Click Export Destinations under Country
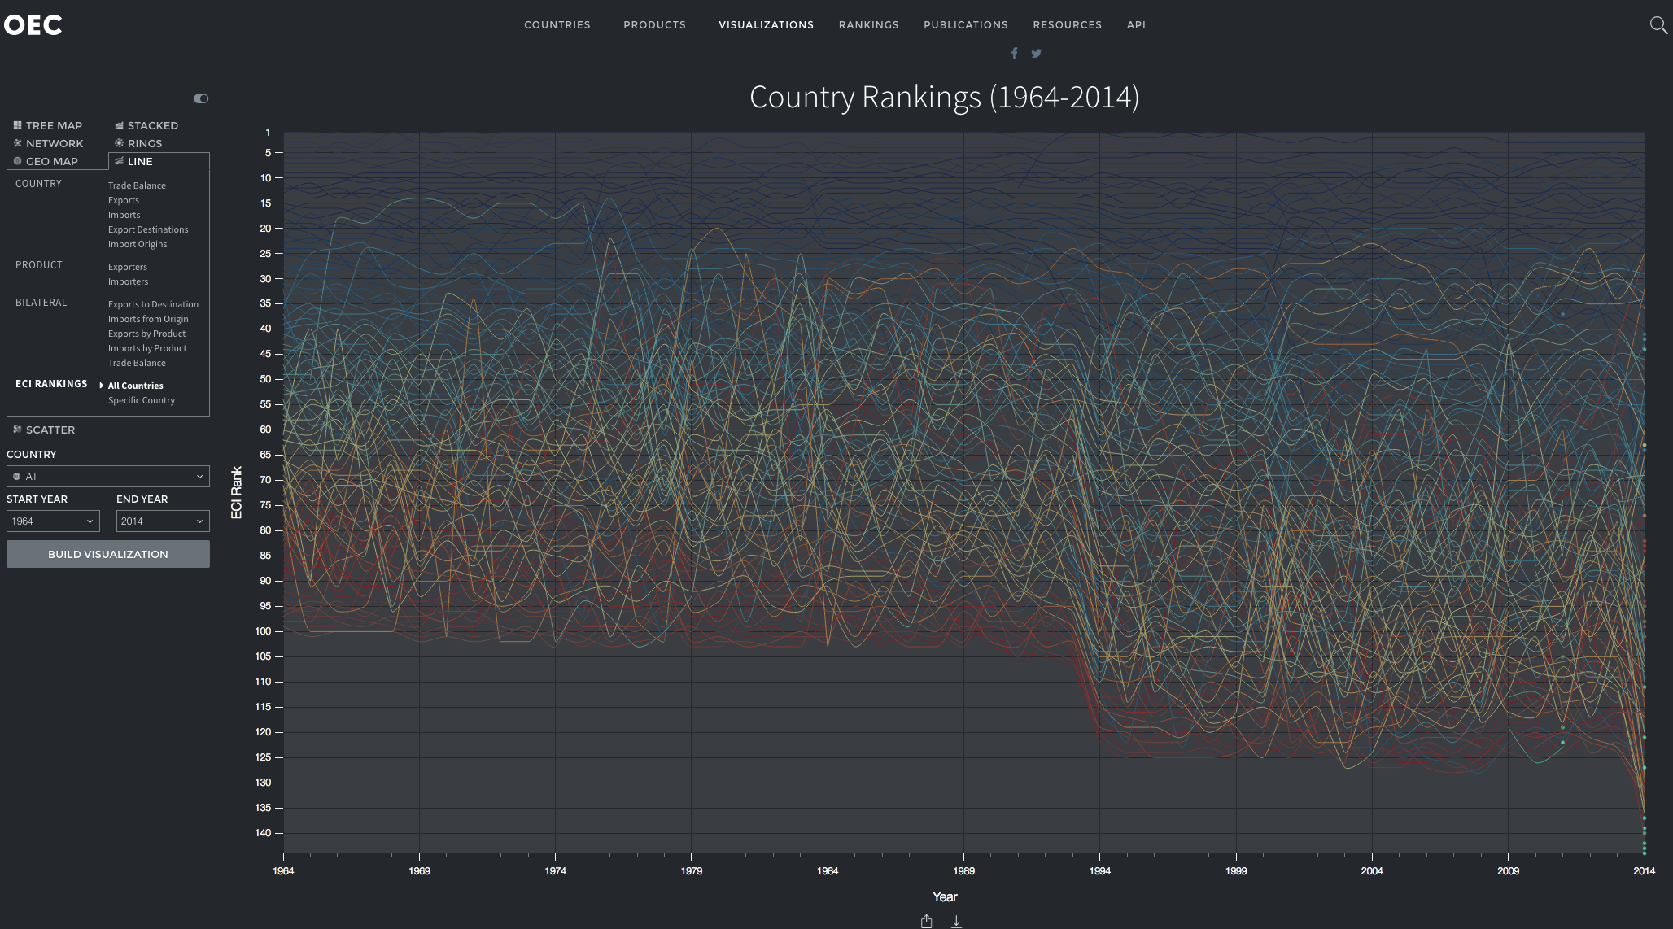 (148, 229)
